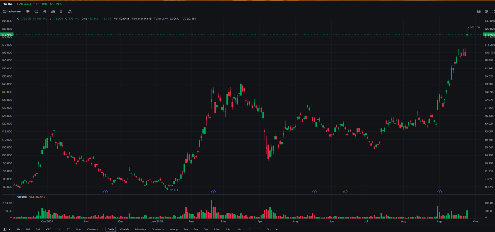Enter fullscreen chart mode
The height and width of the screenshot is (232, 495).
(x=493, y=12)
